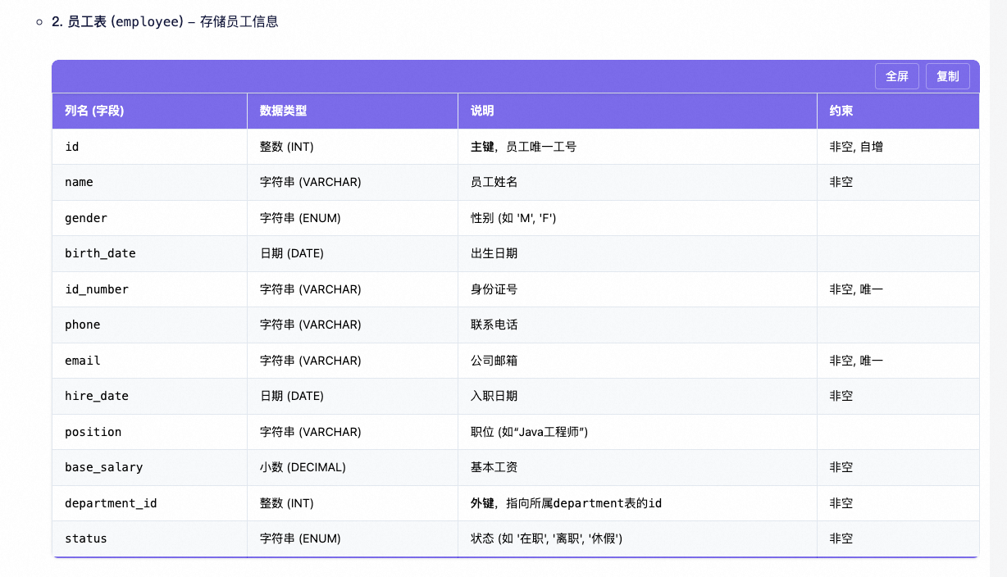Click the id field name cell

pos(149,147)
